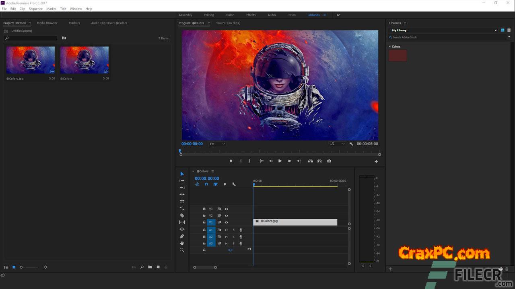Viewport: 515px width, 289px height.
Task: Hide track V1 using the eye icon
Action: pos(226,222)
